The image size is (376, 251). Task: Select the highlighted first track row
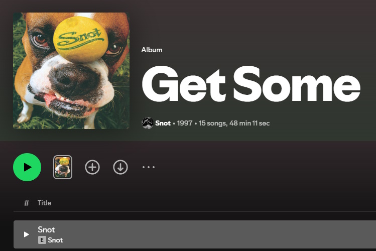[195, 234]
